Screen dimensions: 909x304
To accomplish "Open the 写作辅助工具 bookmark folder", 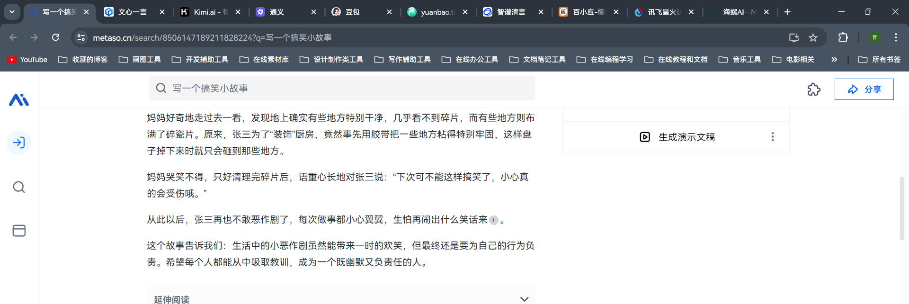I will click(403, 60).
